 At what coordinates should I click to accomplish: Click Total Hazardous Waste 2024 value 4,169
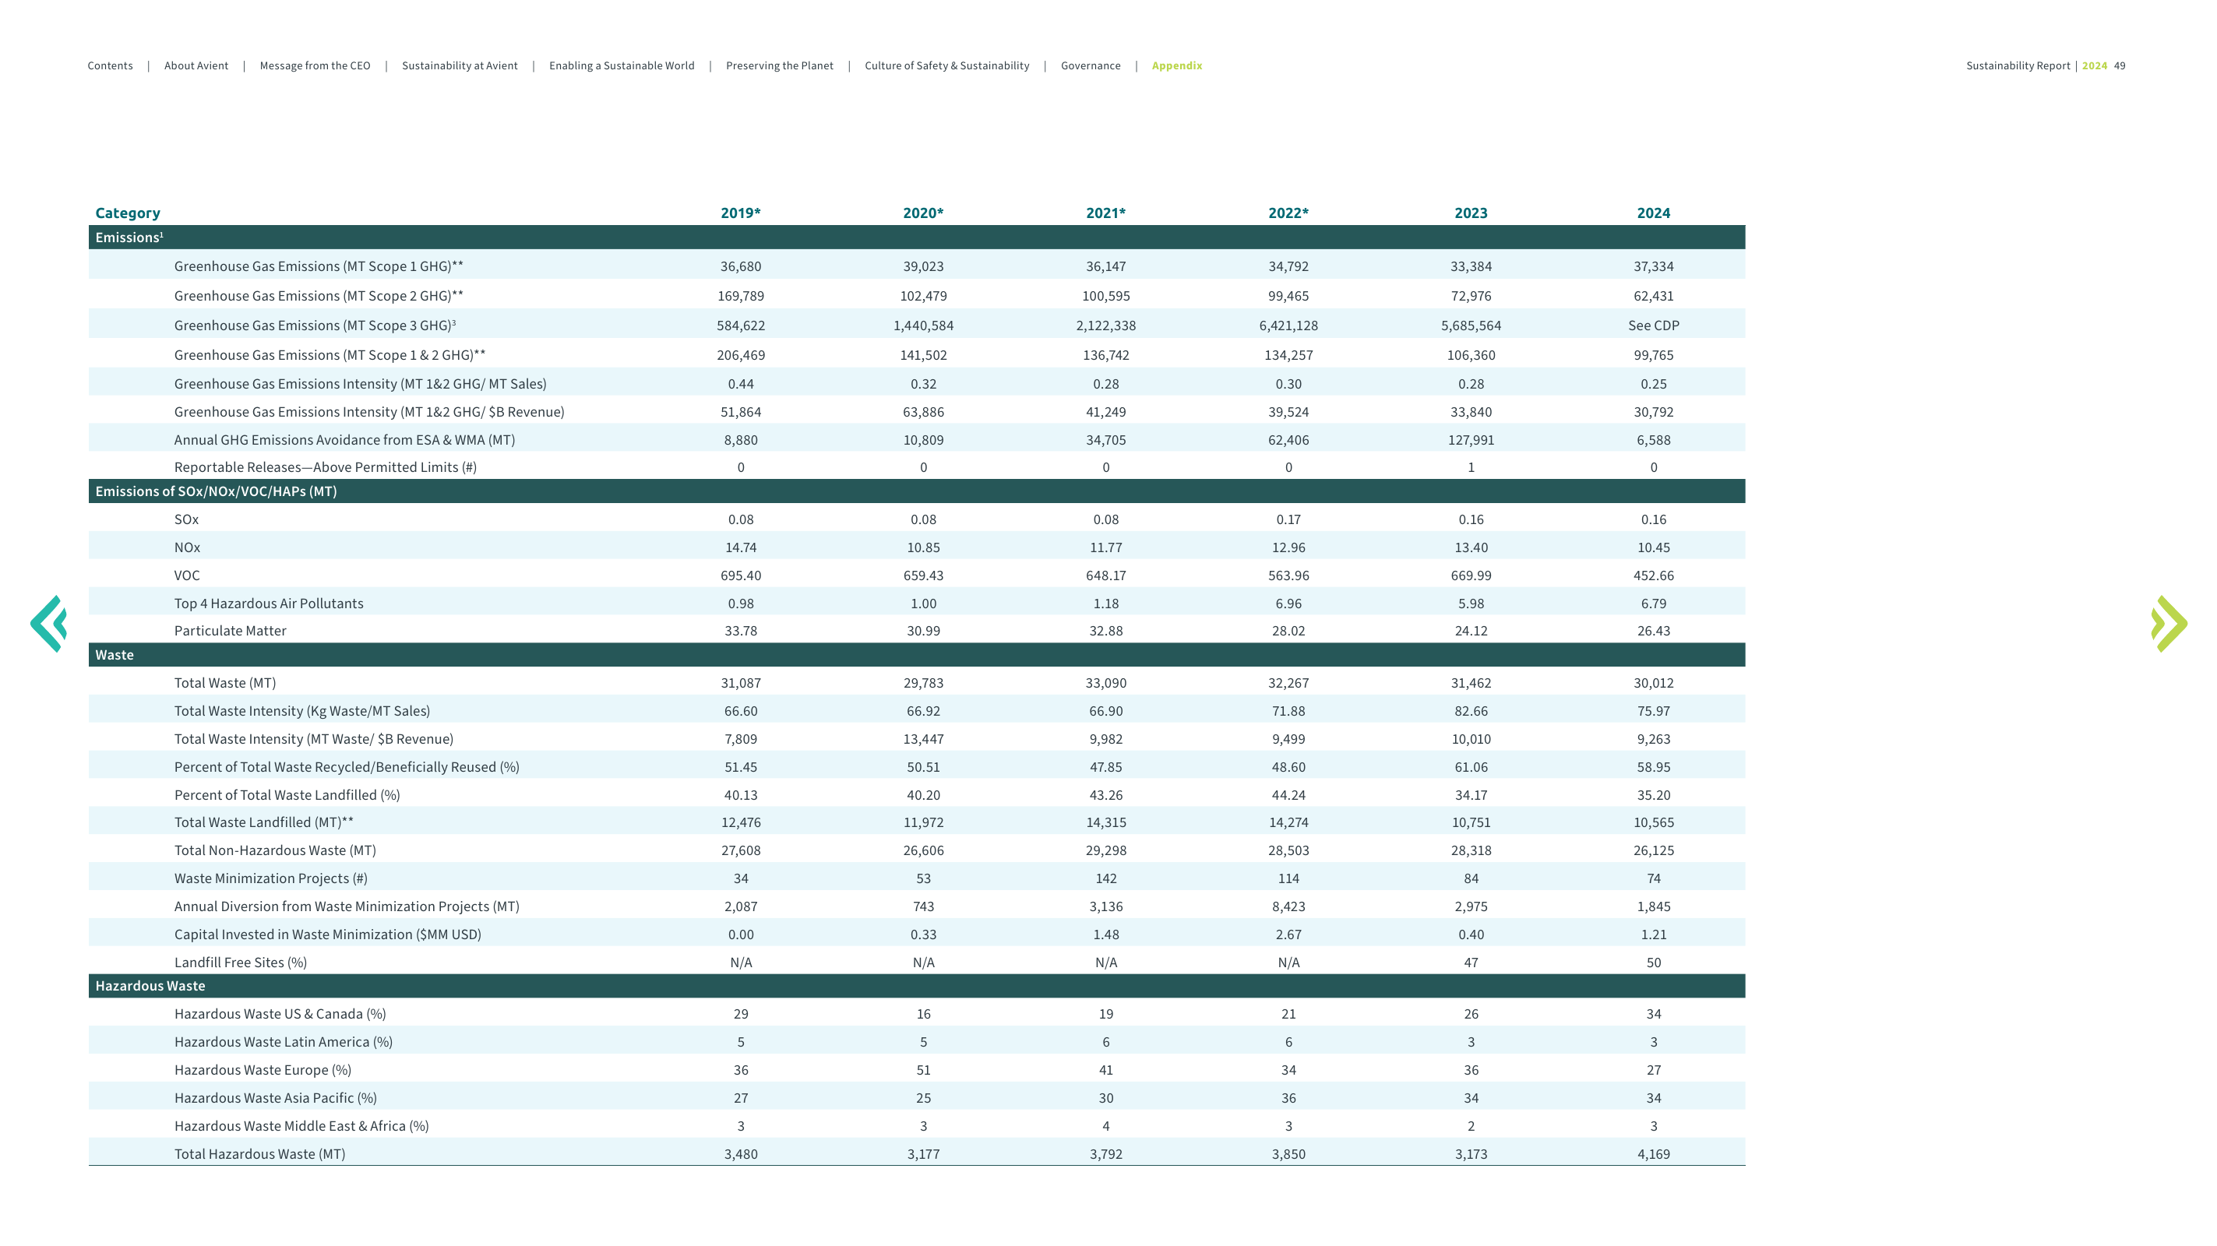coord(1653,1155)
